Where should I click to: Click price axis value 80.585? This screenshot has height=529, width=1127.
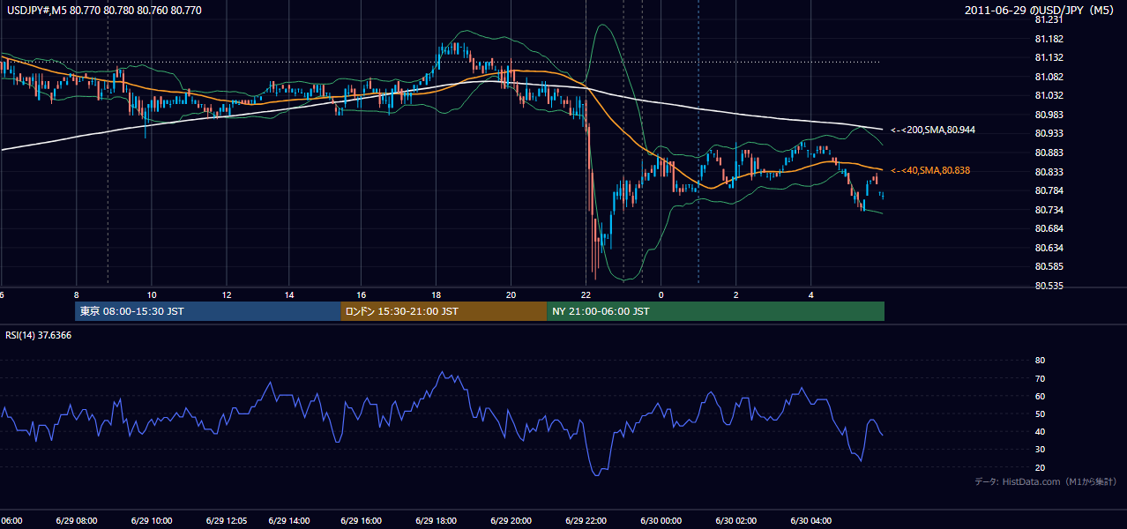click(x=1049, y=266)
